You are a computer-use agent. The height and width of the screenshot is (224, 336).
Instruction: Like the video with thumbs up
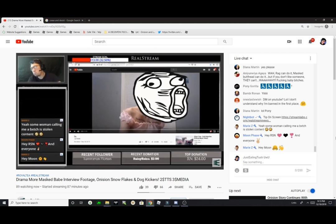141,187
